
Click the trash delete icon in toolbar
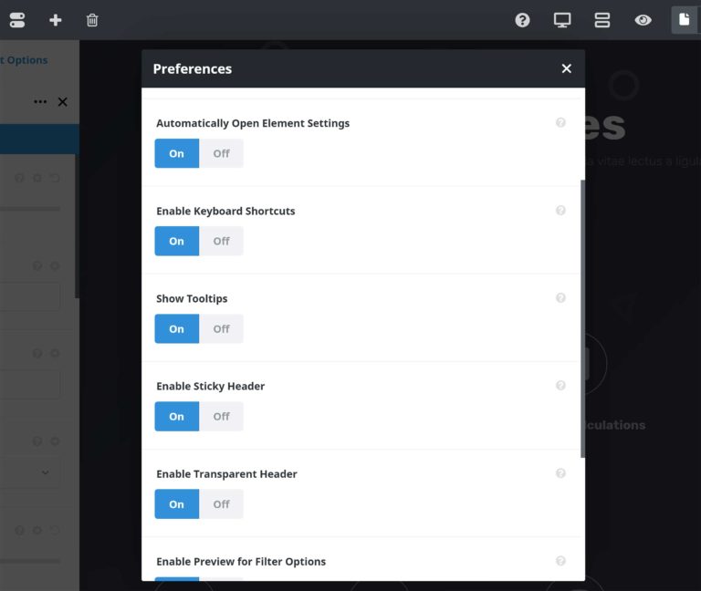pos(92,20)
